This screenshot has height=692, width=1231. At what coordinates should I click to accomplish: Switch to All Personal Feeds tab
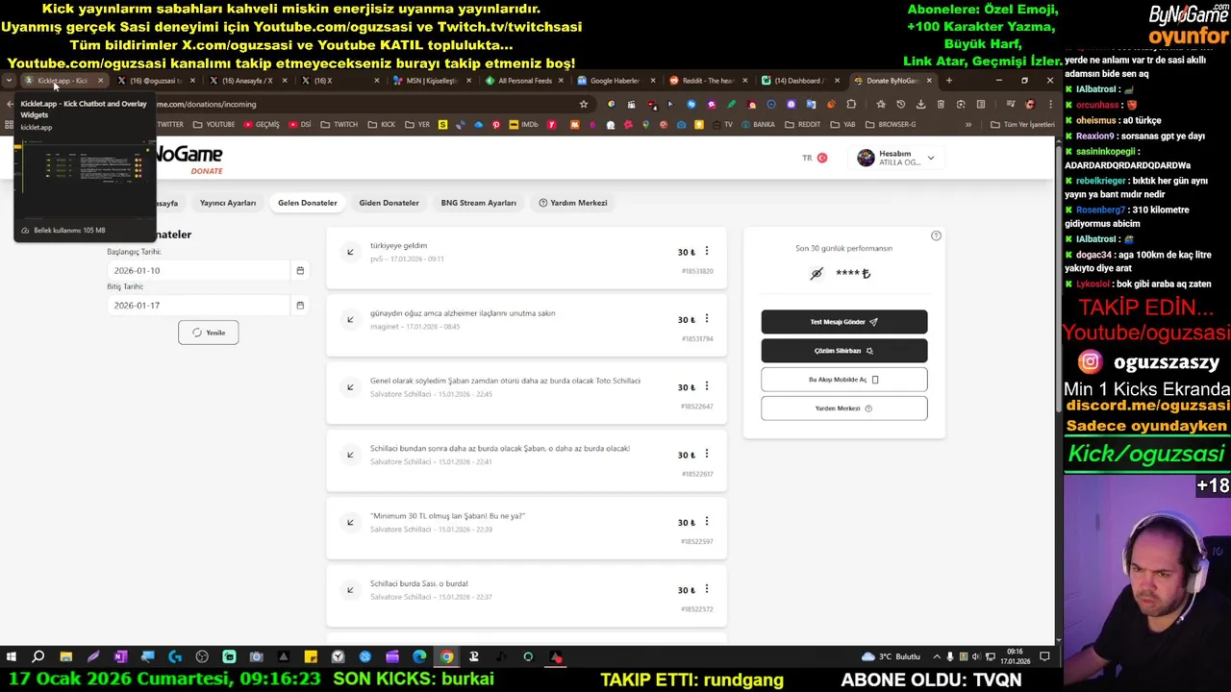point(523,81)
